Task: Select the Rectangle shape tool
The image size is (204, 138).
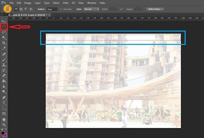Action: pyautogui.click(x=4, y=114)
